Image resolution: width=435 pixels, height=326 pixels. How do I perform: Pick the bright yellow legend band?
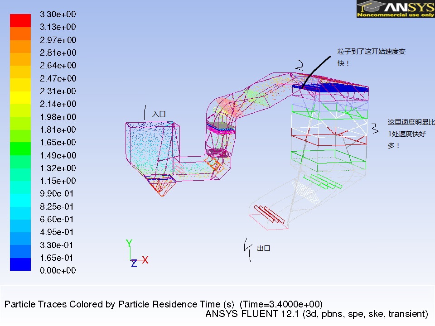[x=20, y=97]
